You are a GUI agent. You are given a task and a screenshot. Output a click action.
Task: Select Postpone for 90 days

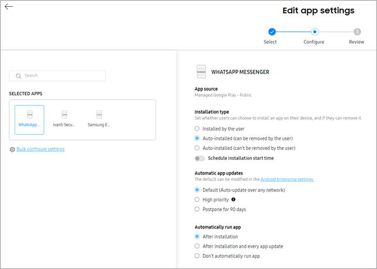(x=197, y=209)
